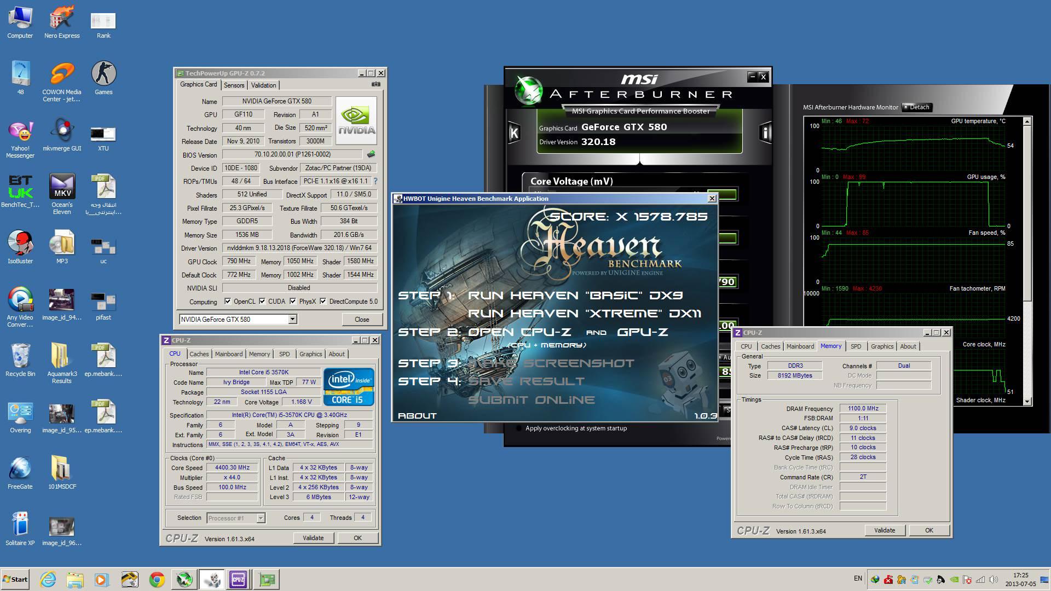The height and width of the screenshot is (591, 1051).
Task: Open the Nero Express desktop icon
Action: [62, 22]
